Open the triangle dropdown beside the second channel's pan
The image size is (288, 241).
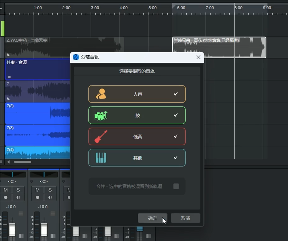point(32,181)
